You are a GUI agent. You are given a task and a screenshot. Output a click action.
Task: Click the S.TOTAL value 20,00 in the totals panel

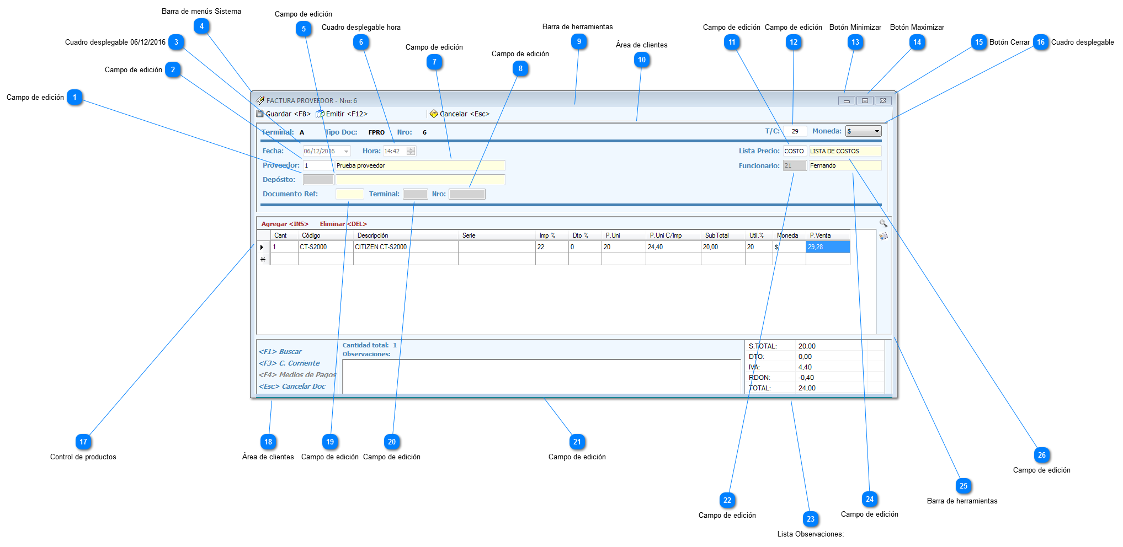pos(807,346)
